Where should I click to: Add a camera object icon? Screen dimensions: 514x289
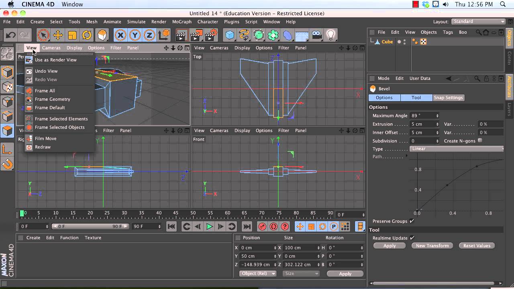coord(316,35)
